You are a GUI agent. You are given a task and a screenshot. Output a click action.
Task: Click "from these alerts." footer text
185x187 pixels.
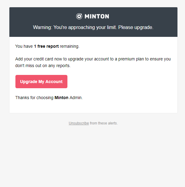104,123
